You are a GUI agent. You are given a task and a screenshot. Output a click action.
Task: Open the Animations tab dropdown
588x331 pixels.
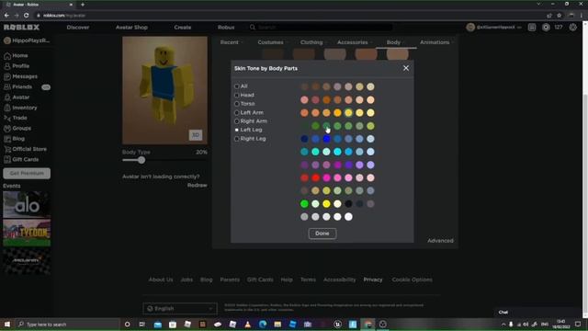tap(436, 42)
